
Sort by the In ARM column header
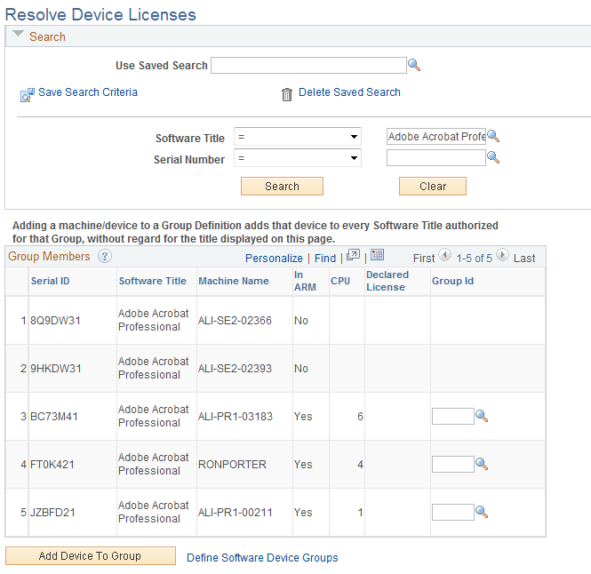(x=305, y=281)
